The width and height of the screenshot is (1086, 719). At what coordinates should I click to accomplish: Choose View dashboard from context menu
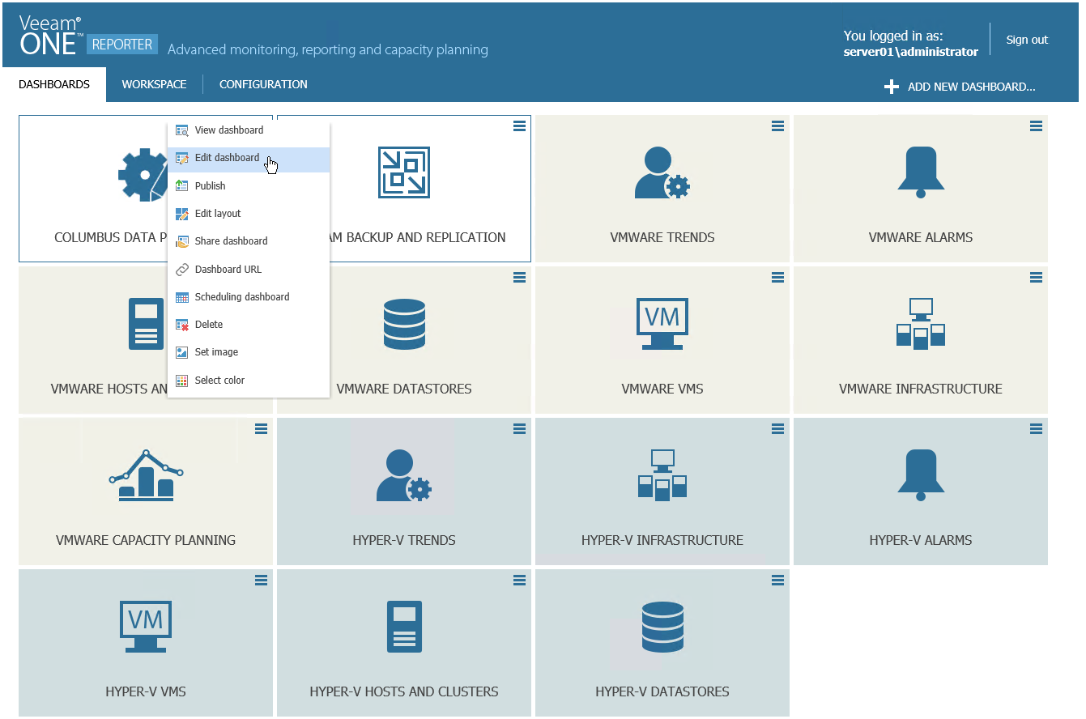point(249,130)
